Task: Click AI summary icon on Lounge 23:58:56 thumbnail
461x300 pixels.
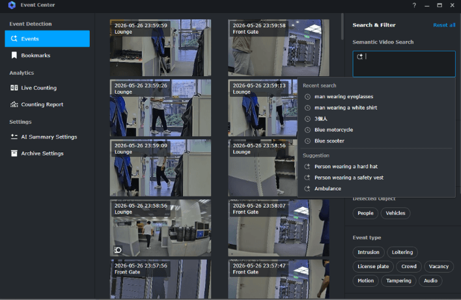Action: pyautogui.click(x=118, y=250)
